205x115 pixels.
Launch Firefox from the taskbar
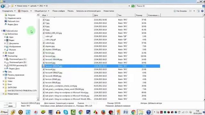[x=103, y=112]
